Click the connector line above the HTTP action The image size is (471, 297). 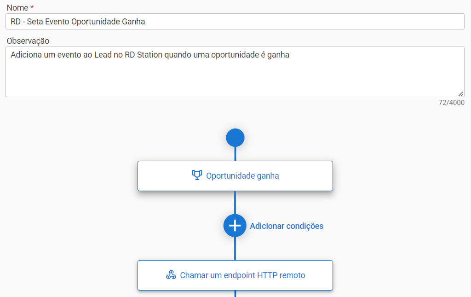pyautogui.click(x=235, y=249)
